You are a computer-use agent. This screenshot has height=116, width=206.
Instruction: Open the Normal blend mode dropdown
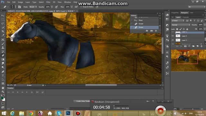tap(181, 25)
